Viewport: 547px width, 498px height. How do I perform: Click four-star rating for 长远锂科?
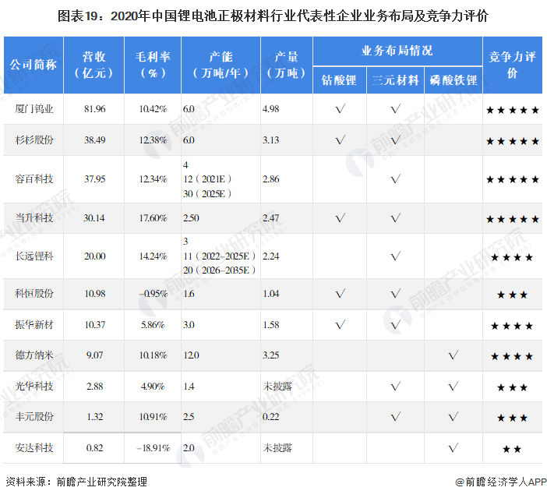[512, 257]
